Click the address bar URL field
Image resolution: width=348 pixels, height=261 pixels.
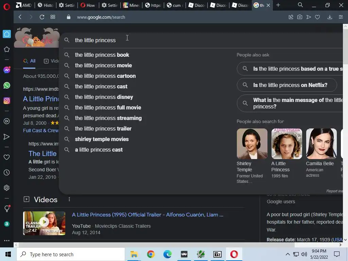point(101,17)
